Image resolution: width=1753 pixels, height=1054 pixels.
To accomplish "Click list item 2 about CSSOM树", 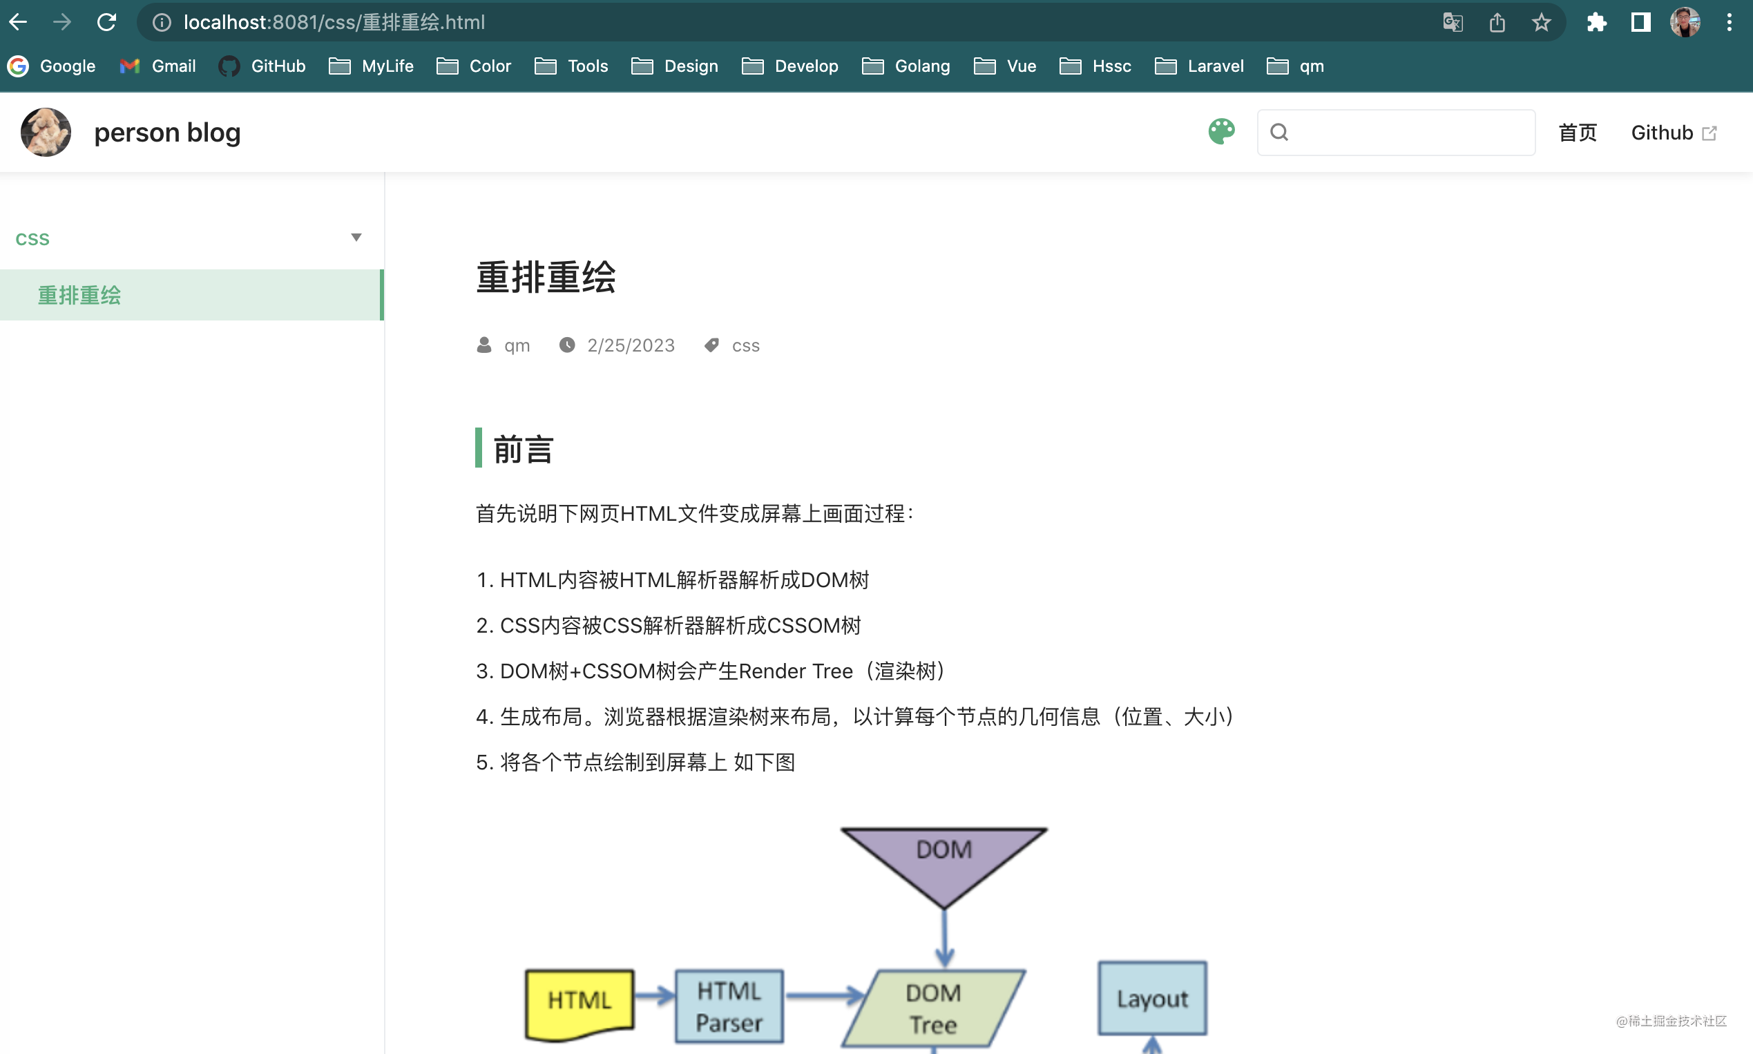I will coord(680,626).
